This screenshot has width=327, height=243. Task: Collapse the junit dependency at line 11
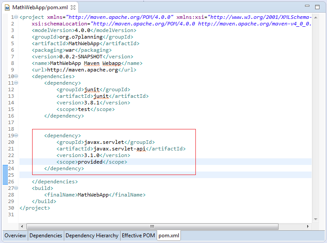click(16, 83)
